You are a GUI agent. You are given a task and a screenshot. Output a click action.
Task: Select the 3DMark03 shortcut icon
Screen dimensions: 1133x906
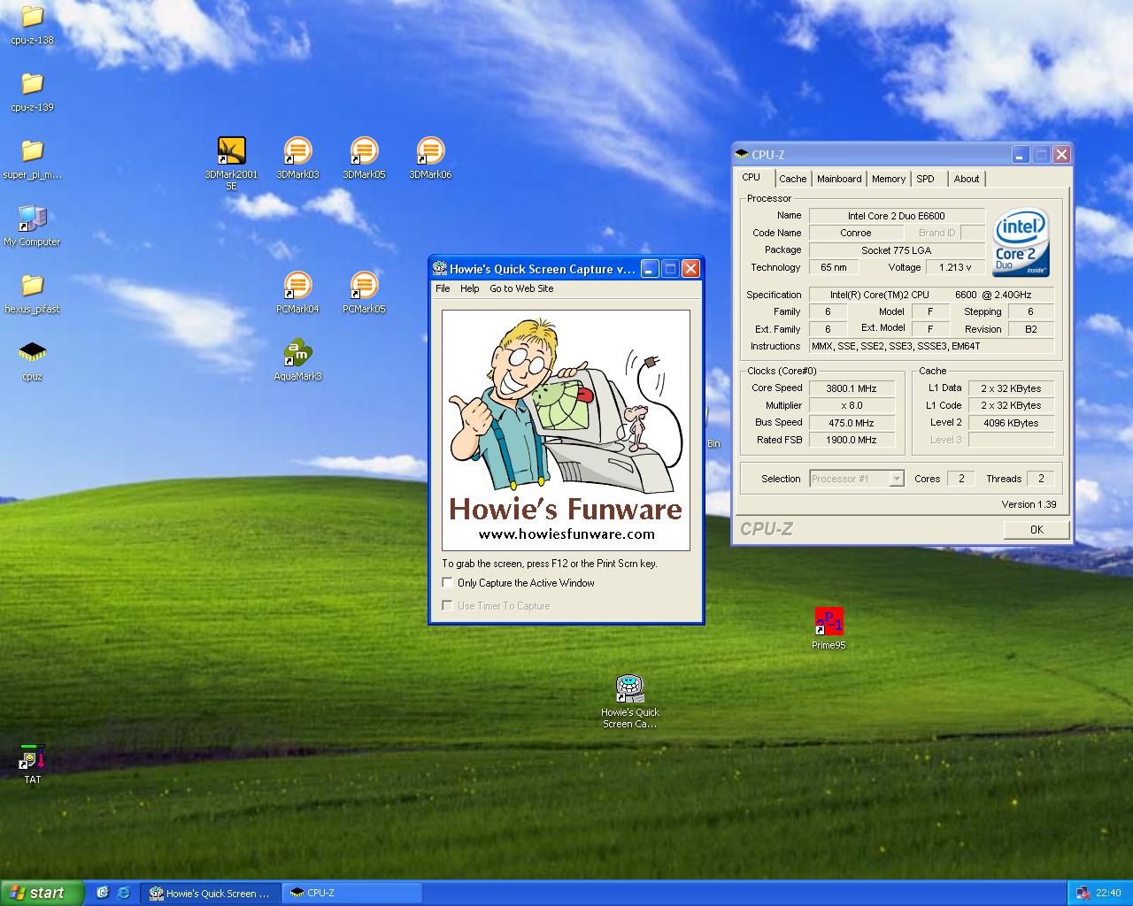[x=297, y=150]
